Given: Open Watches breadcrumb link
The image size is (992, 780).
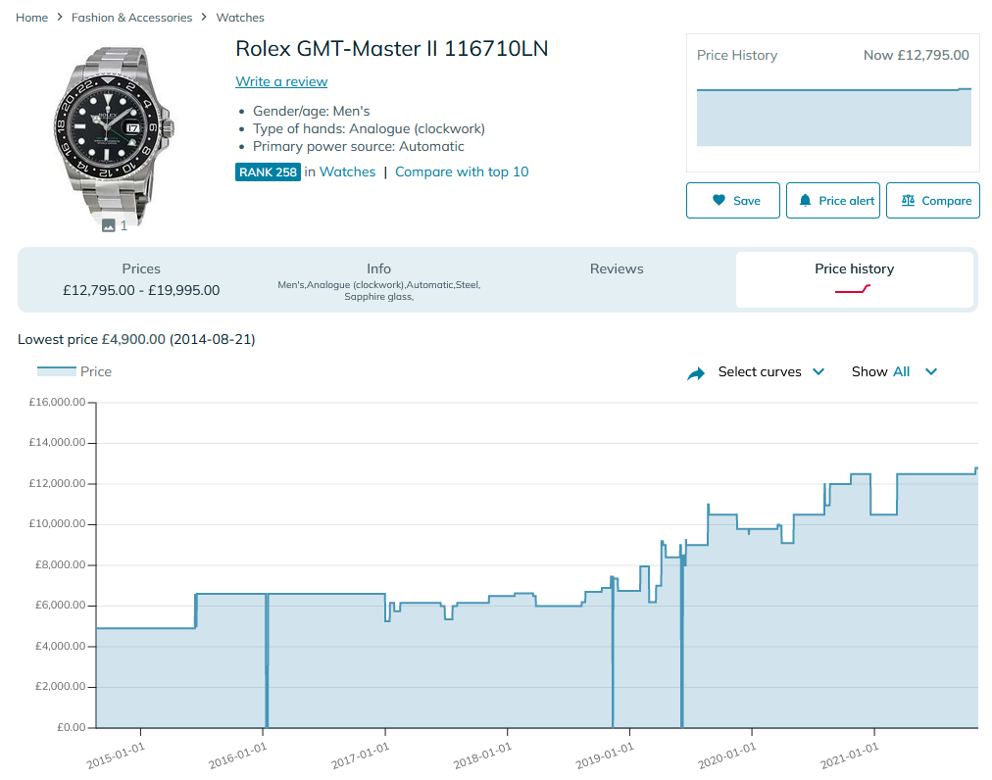Looking at the screenshot, I should point(240,18).
